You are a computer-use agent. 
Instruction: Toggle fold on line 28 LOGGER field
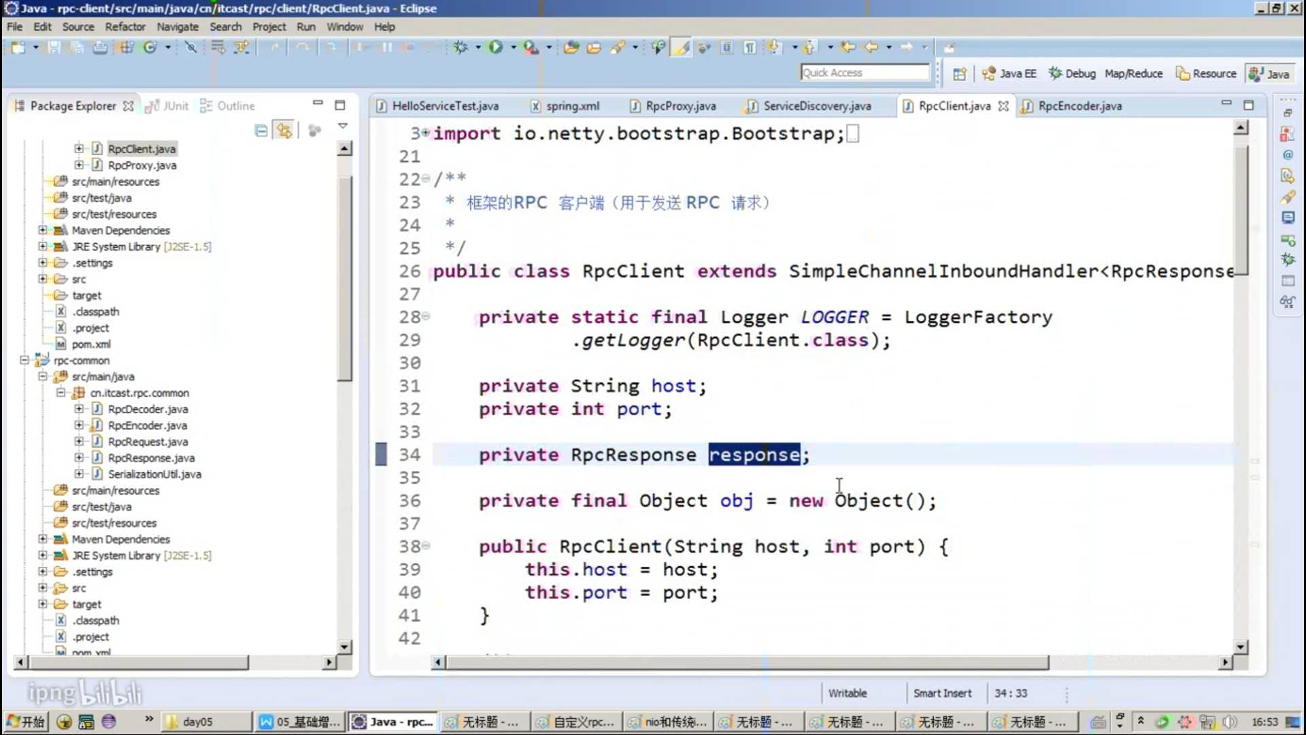(426, 316)
